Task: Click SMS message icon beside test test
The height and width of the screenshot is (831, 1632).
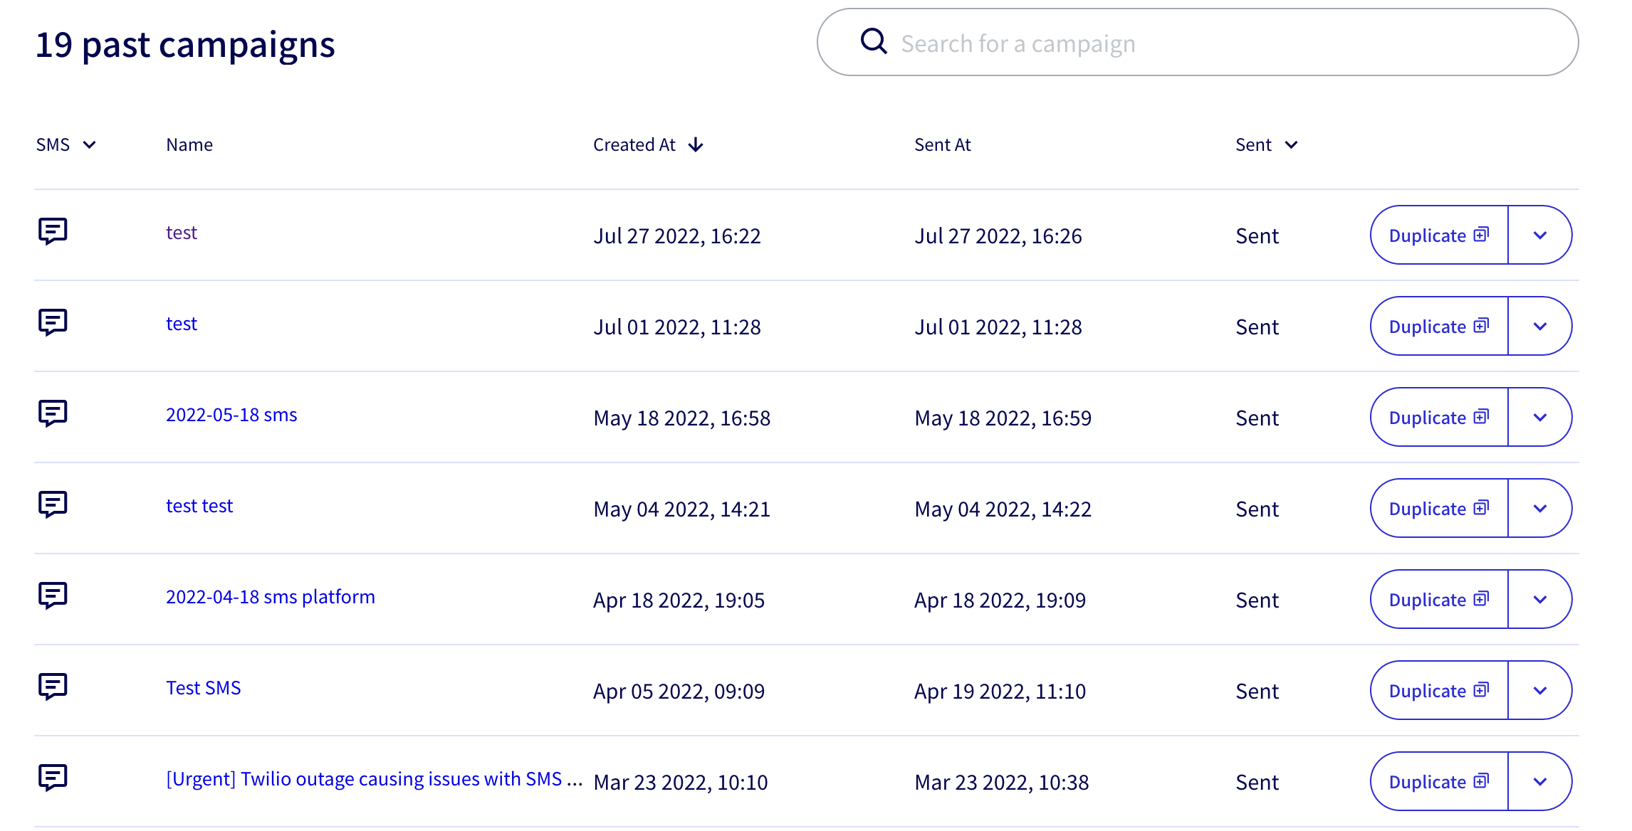Action: (x=53, y=504)
